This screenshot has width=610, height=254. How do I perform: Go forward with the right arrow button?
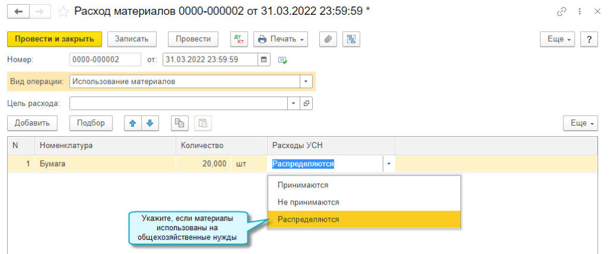point(41,12)
